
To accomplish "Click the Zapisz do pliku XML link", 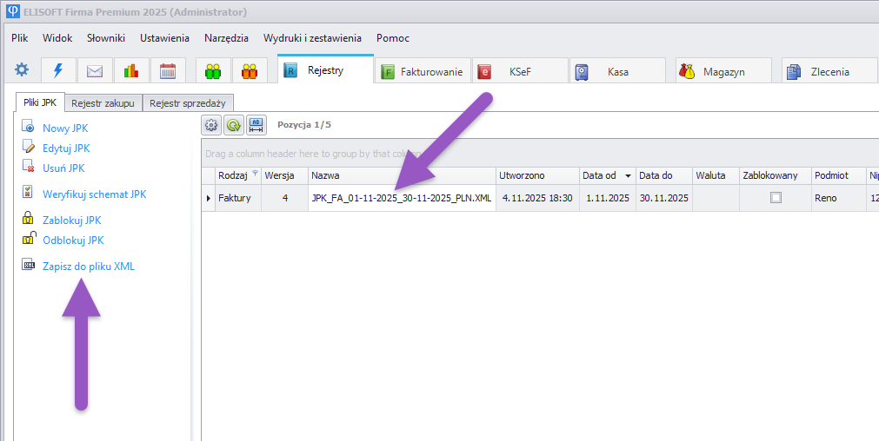I will click(89, 267).
